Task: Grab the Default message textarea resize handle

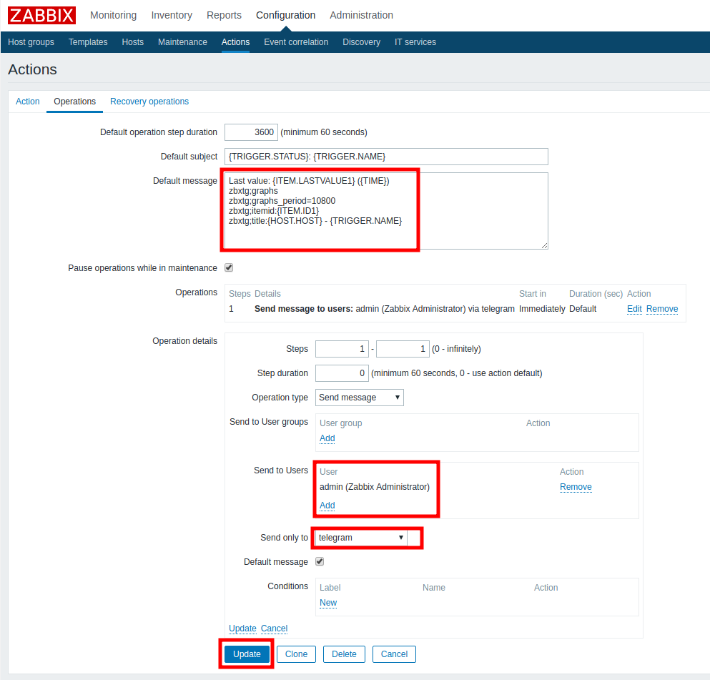Action: coord(544,245)
